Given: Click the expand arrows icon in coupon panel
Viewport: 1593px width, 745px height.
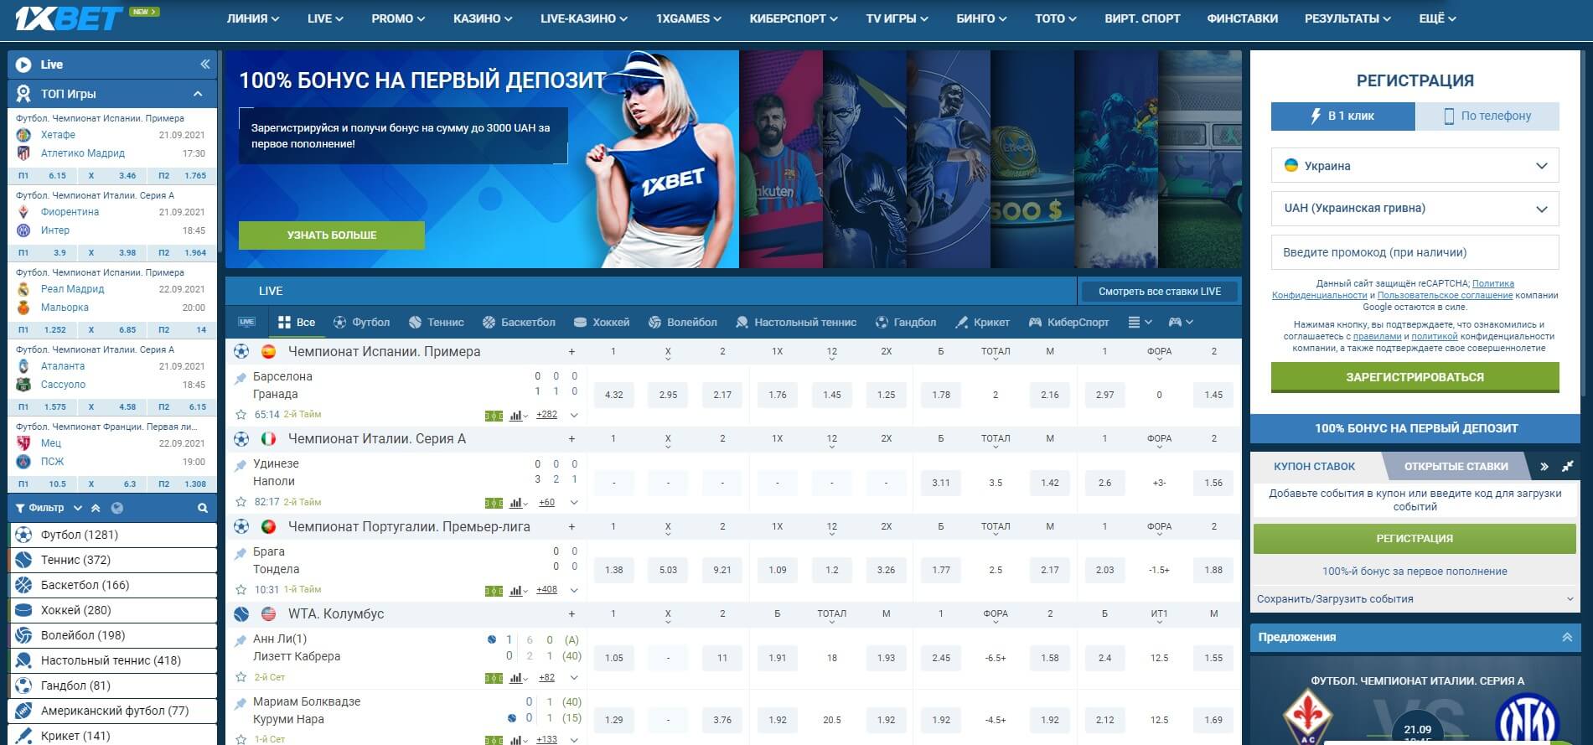Looking at the screenshot, I should 1567,466.
